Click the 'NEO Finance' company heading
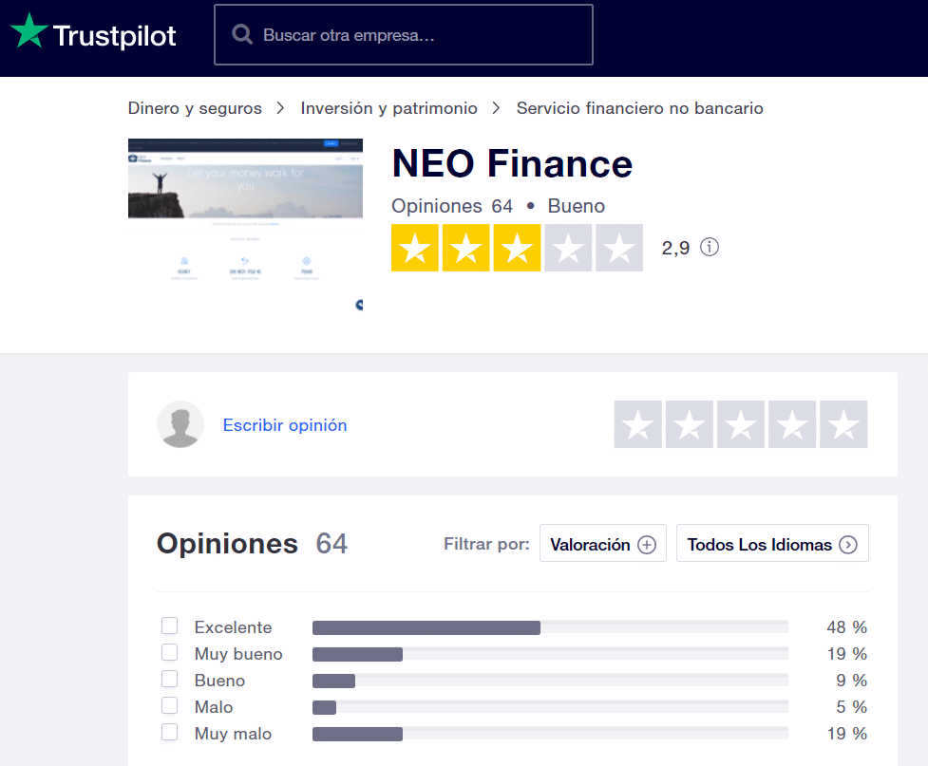Viewport: 928px width, 766px height. (512, 164)
